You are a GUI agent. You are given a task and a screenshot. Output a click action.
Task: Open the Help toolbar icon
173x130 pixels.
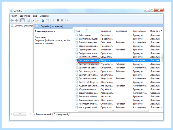[43, 20]
